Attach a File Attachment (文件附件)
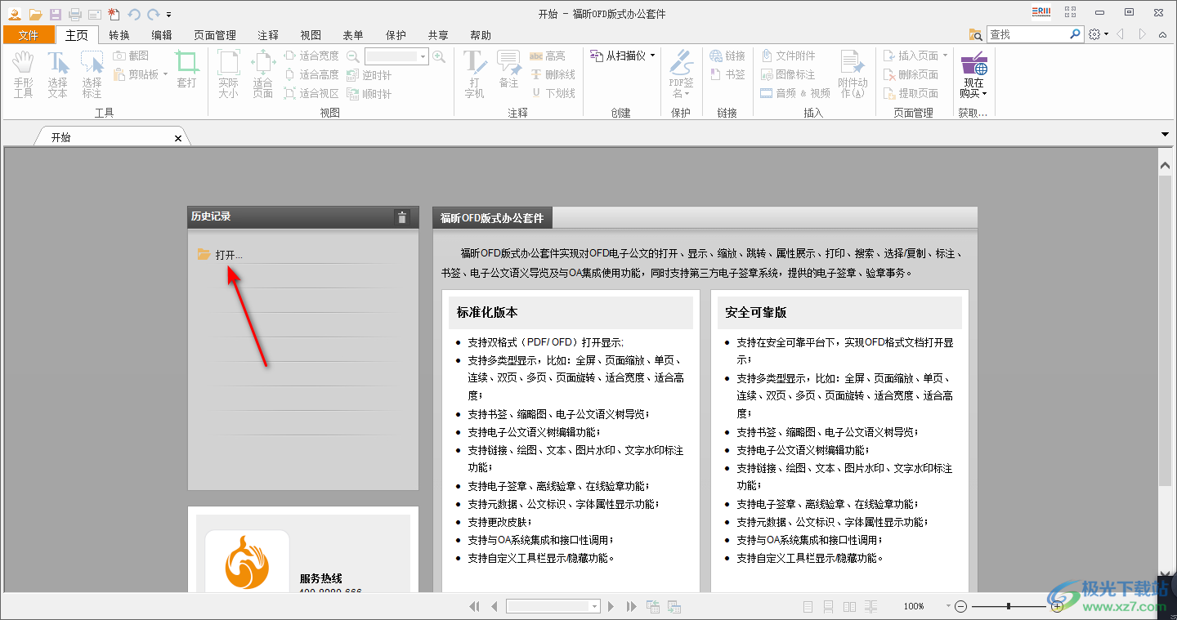The height and width of the screenshot is (620, 1177). point(788,56)
